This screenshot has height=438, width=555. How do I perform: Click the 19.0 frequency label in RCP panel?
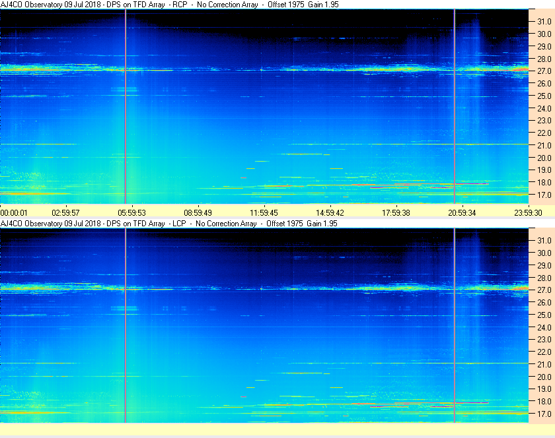[544, 170]
